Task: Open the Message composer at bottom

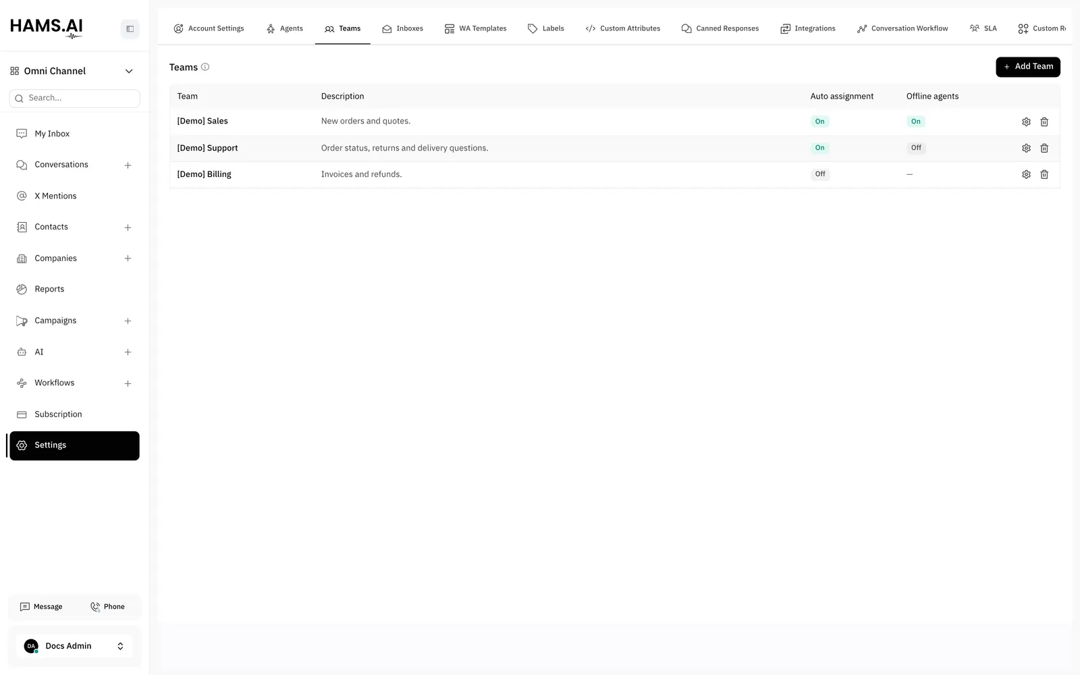Action: 41,607
